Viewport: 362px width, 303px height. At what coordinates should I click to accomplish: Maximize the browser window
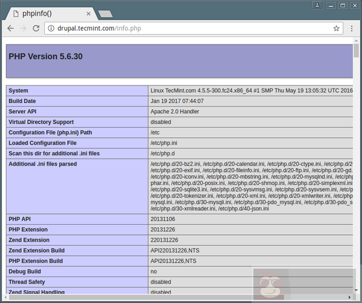coord(343,5)
